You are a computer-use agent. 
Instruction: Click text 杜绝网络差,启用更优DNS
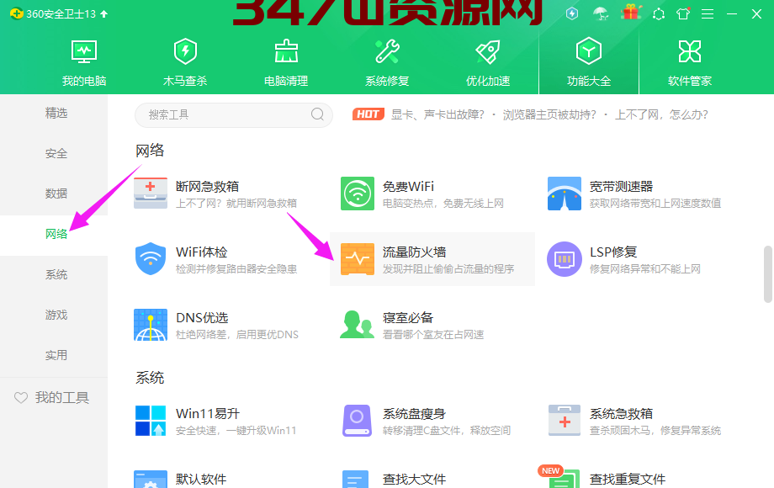[x=237, y=335]
